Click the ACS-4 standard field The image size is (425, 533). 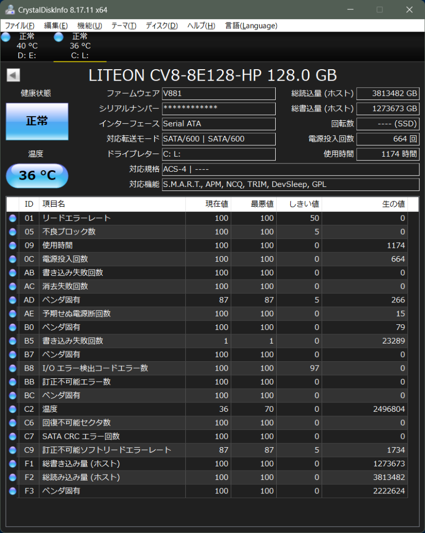pyautogui.click(x=290, y=169)
